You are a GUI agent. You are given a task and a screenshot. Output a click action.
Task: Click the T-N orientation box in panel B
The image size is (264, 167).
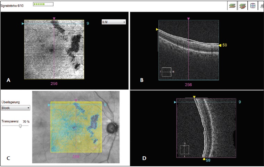click(x=166, y=72)
